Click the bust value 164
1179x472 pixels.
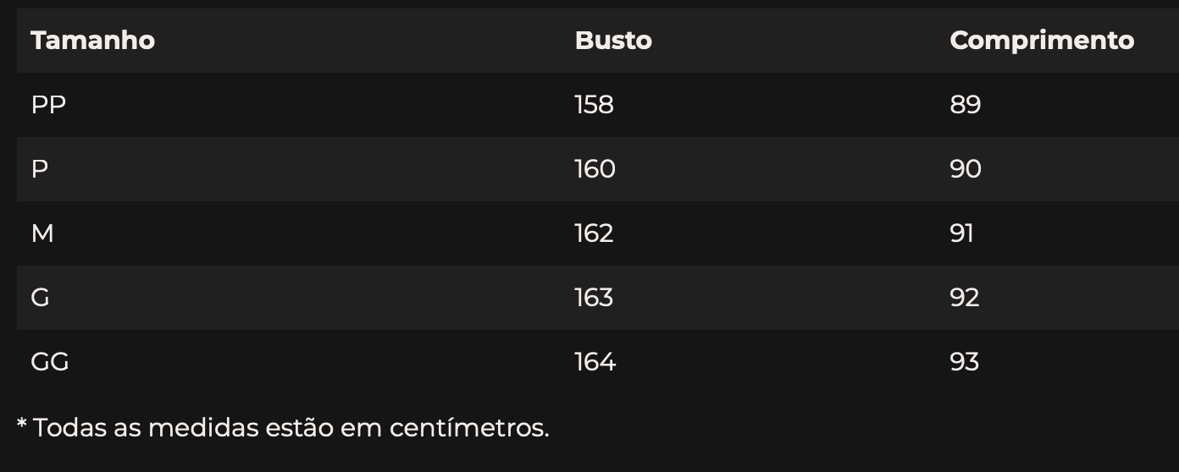(595, 362)
